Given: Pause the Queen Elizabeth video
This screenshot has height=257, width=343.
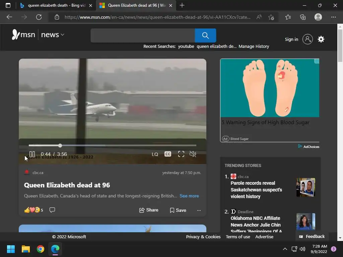Looking at the screenshot, I should tap(32, 154).
